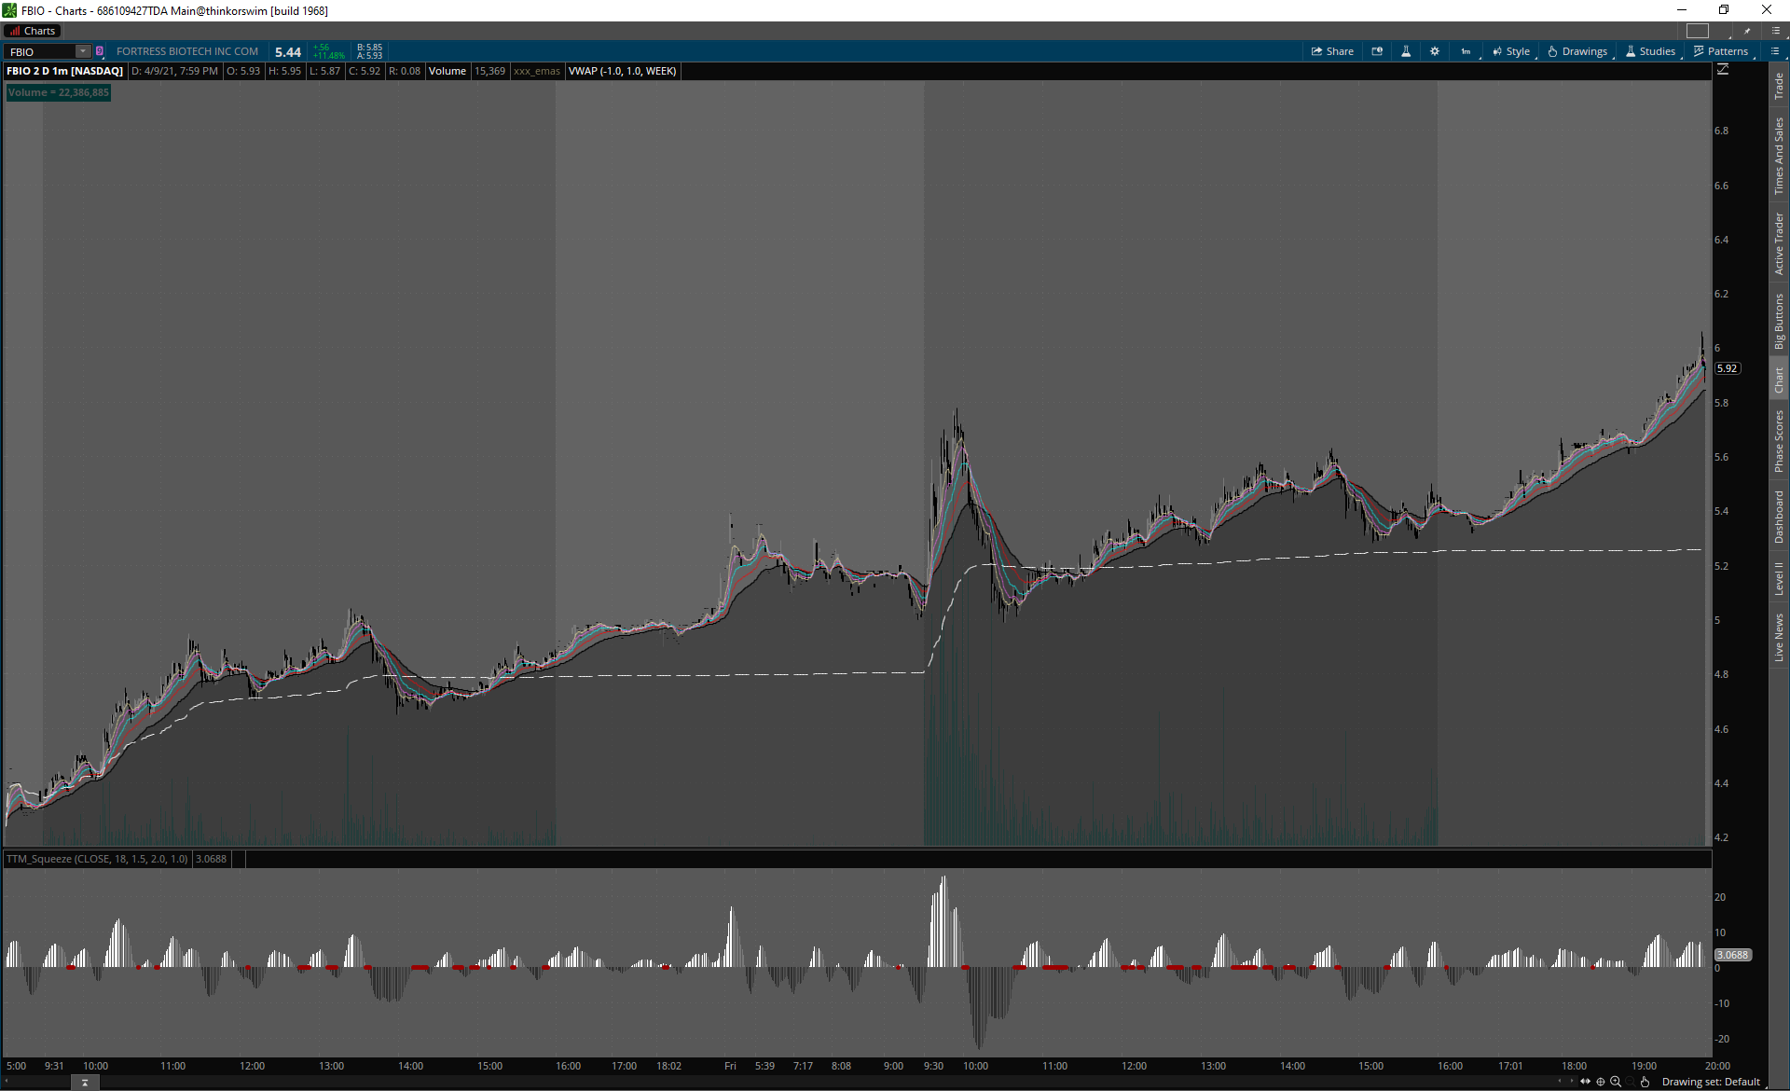The height and width of the screenshot is (1091, 1790).
Task: Toggle the pin window icon
Action: (x=1747, y=31)
